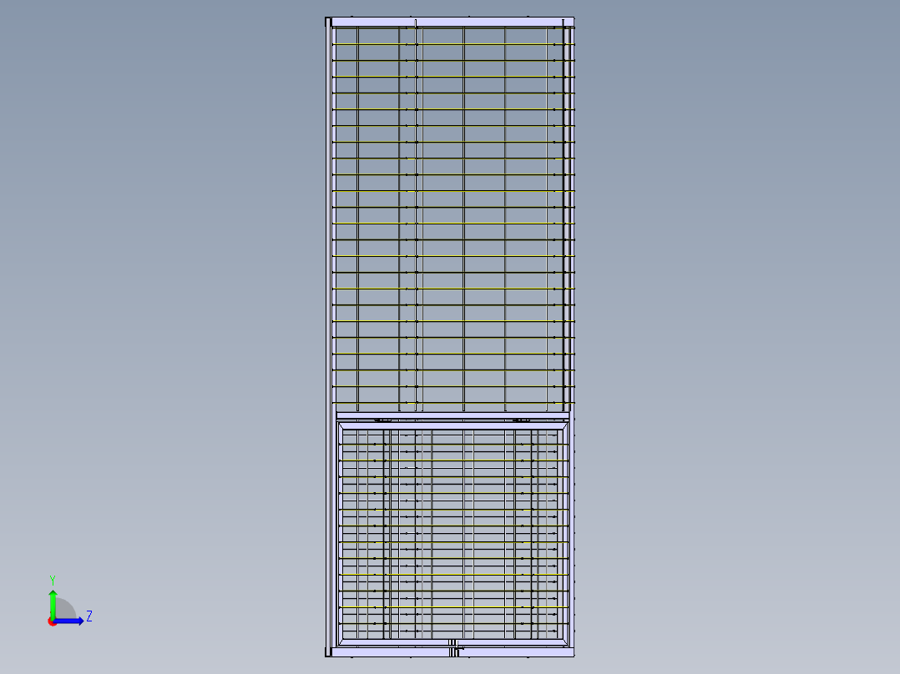Screen dimensions: 900x674
Task: Click the green Y axis arrow of the triad
Action: (x=53, y=604)
